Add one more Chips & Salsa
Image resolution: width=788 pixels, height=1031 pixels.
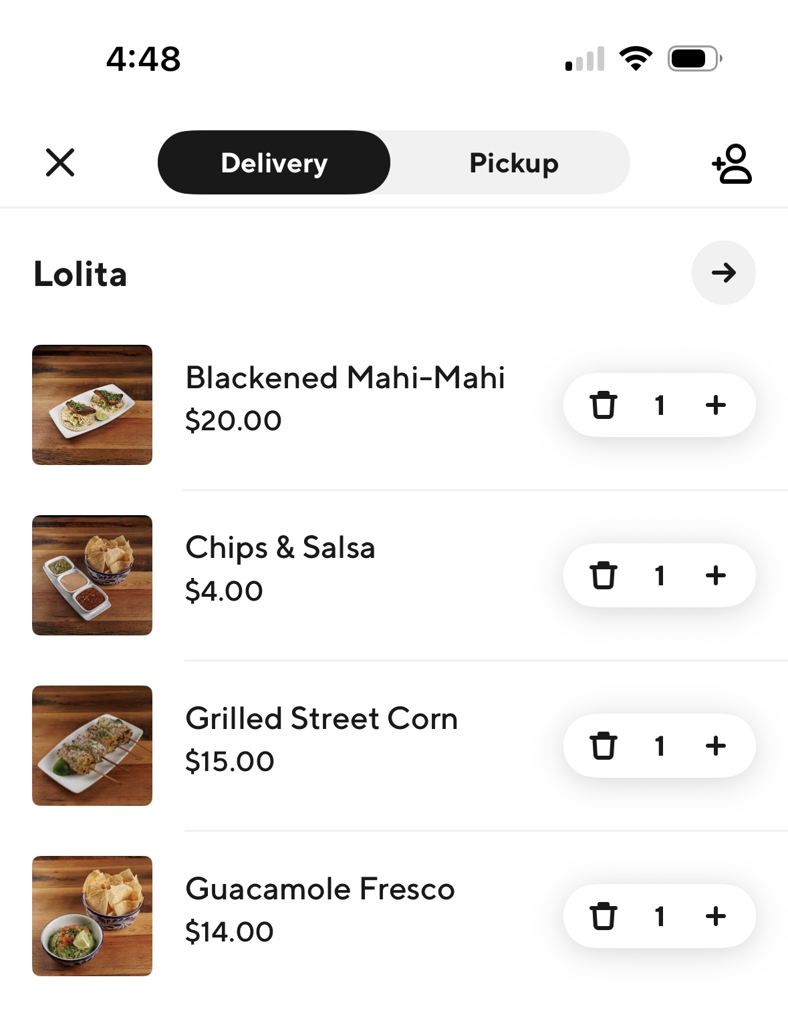716,575
